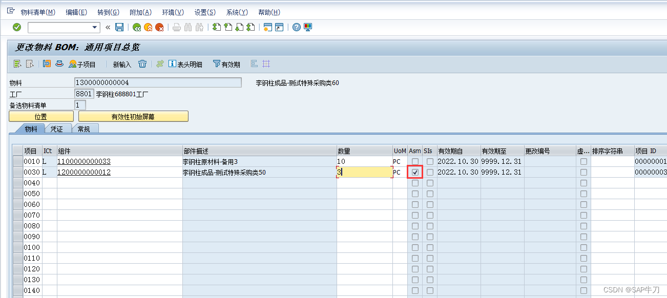Click the Find Next binoculars icon
Screen dimensions: 667x298
coord(199,27)
